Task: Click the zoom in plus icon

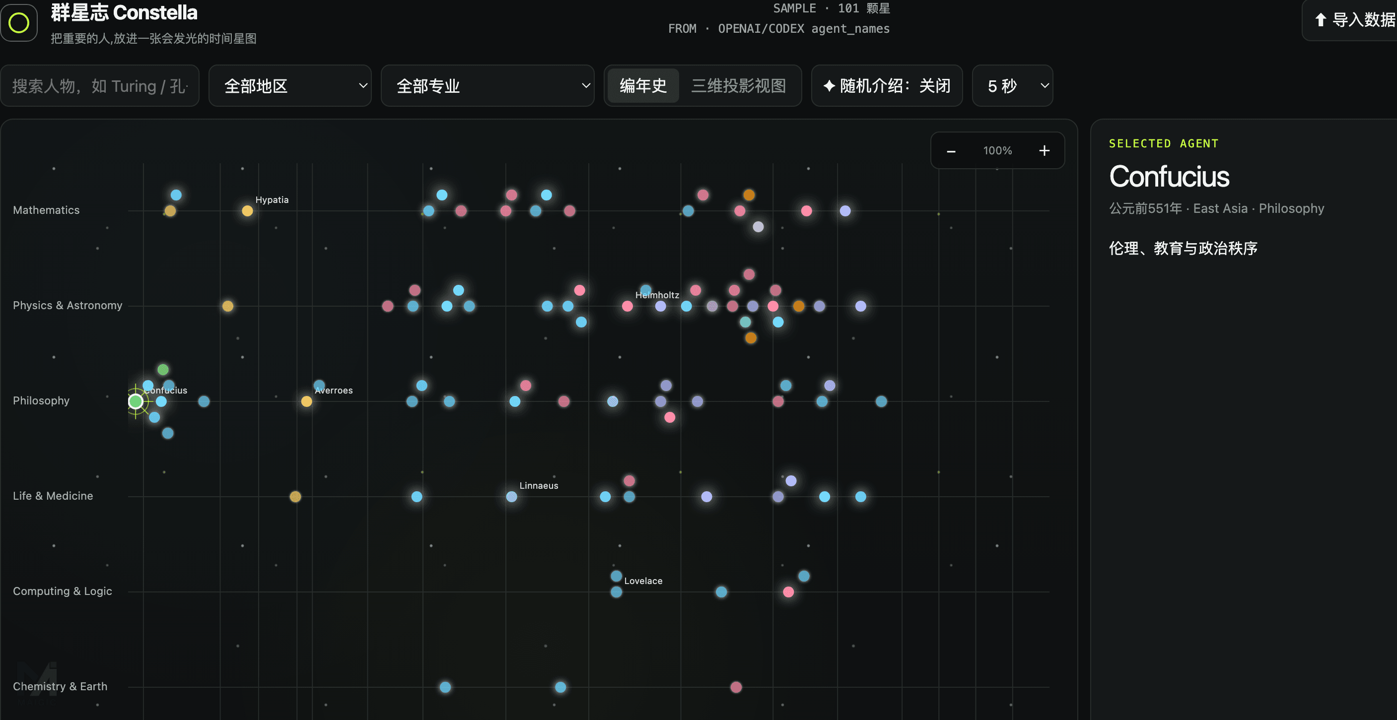Action: coord(1044,151)
